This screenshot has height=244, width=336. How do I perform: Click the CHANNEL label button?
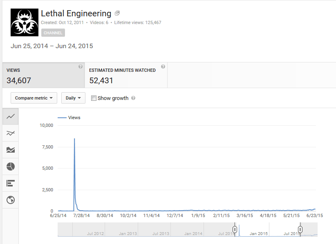pyautogui.click(x=53, y=33)
